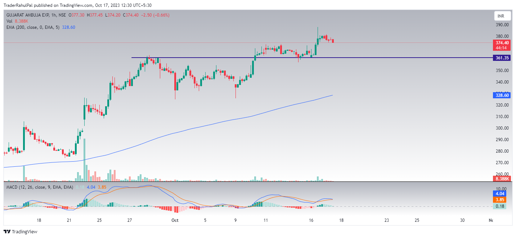Click the MACD (12, 26, close, 9, EMA, EMA) legend
516x238 pixels.
coord(40,187)
